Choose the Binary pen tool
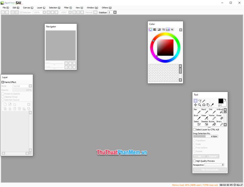The height and width of the screenshot is (187, 244). (x=220, y=123)
